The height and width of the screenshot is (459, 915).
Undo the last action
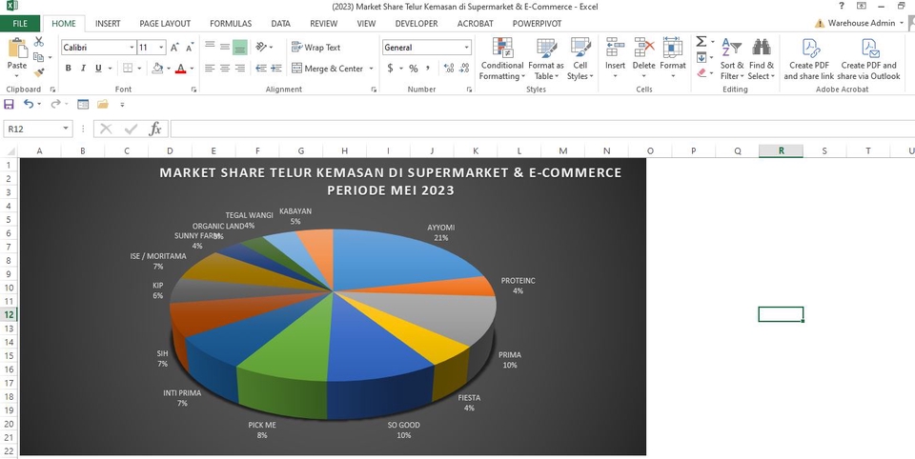(29, 104)
